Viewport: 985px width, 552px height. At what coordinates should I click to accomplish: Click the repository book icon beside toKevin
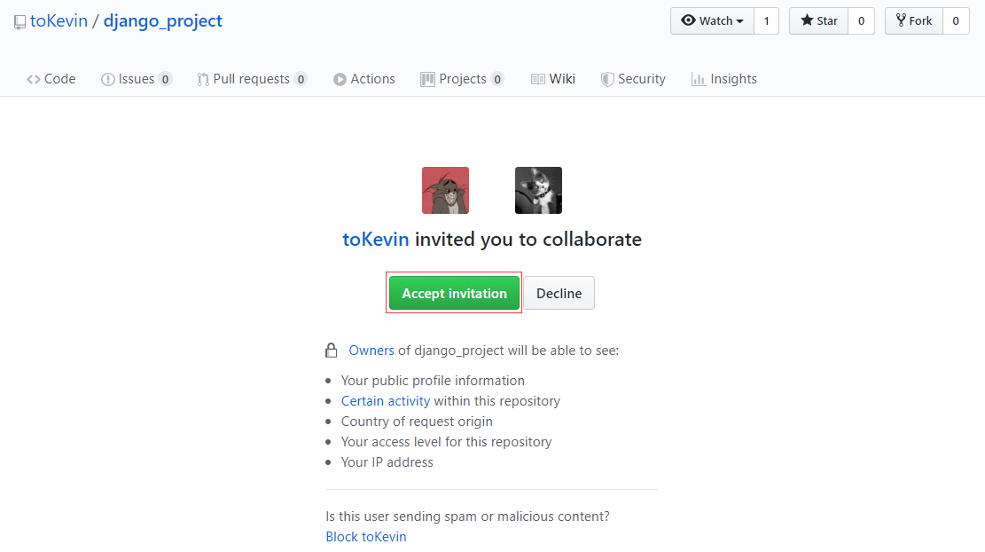click(20, 22)
